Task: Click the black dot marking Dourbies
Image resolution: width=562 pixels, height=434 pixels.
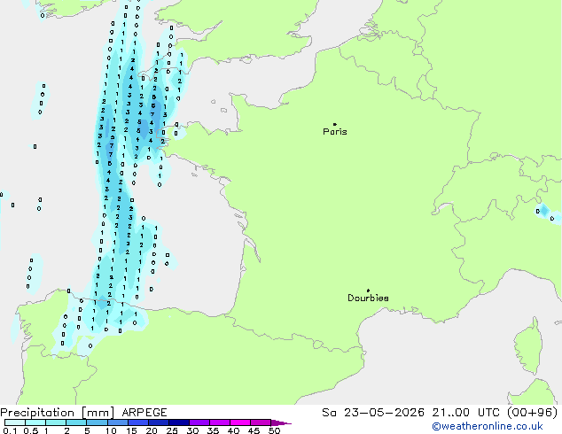Action: [368, 291]
